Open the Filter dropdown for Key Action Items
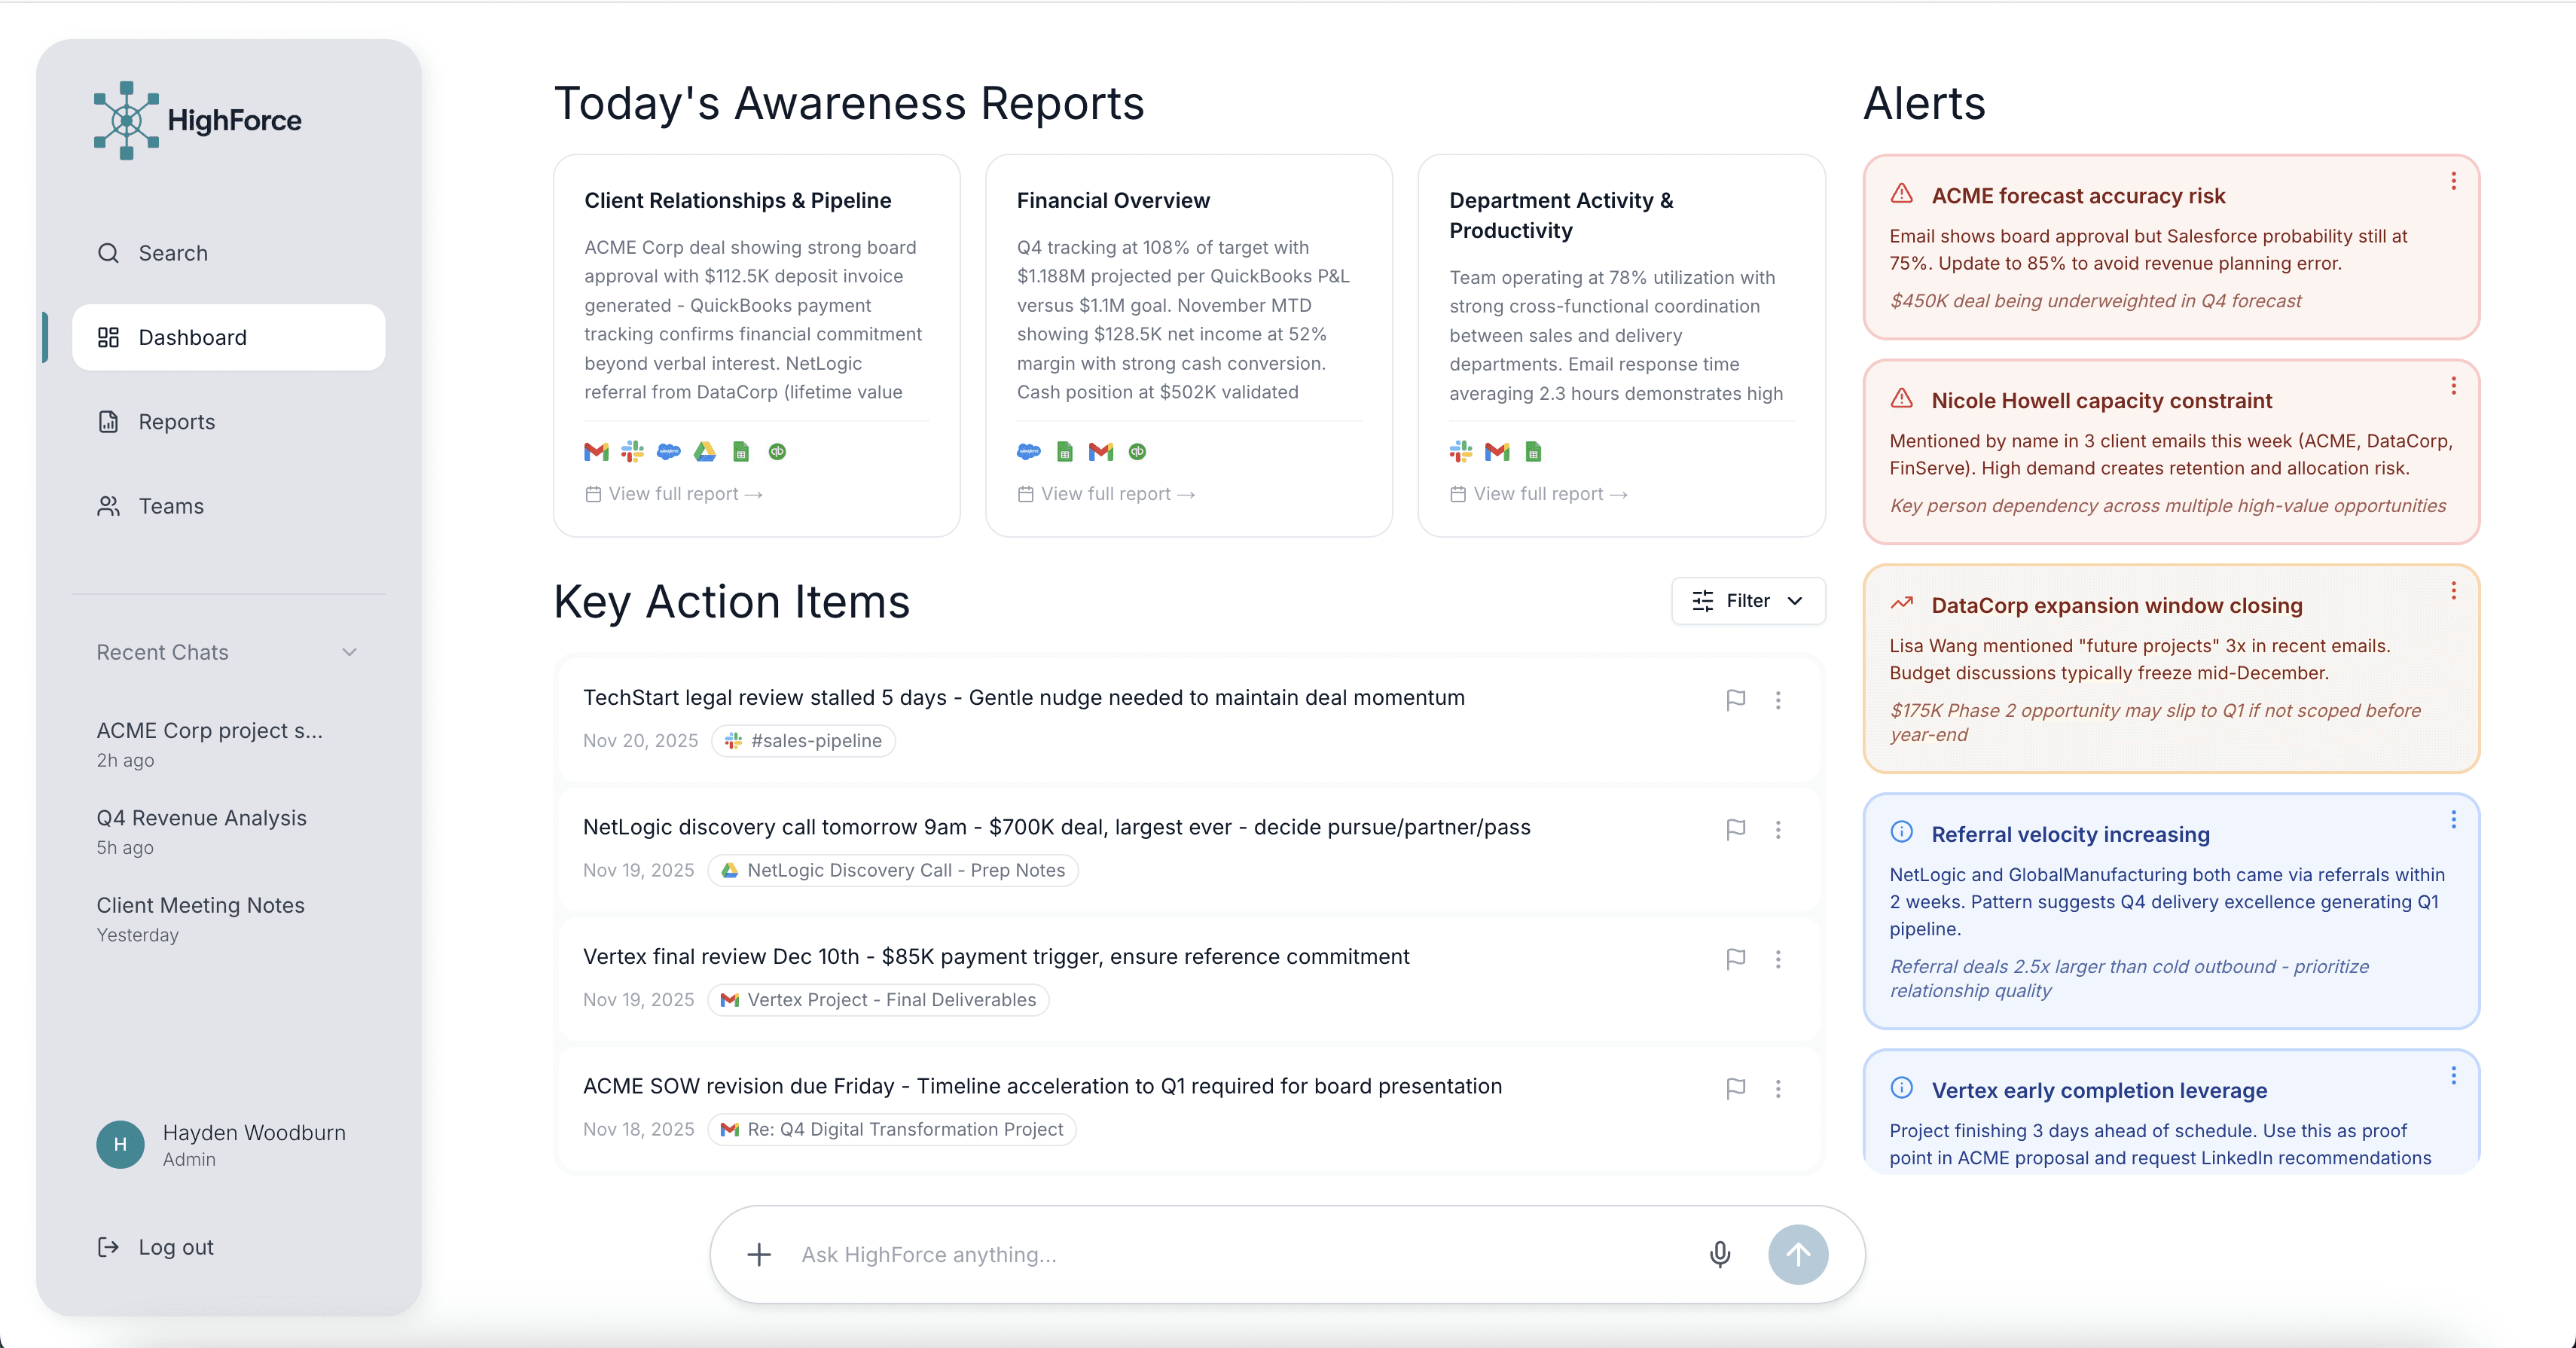 pyautogui.click(x=1747, y=601)
